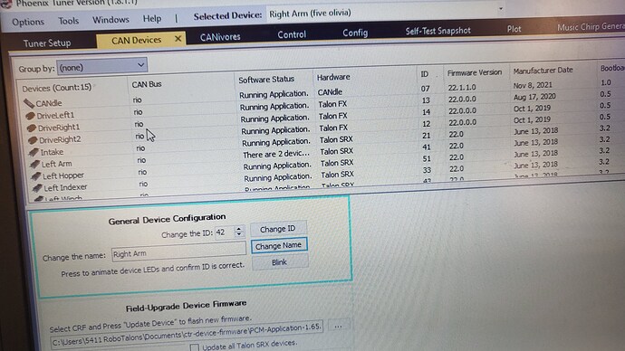Open the Group by dropdown

pyautogui.click(x=102, y=66)
